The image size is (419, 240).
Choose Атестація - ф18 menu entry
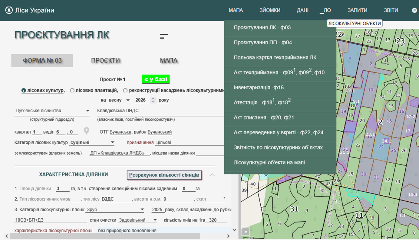(280, 102)
